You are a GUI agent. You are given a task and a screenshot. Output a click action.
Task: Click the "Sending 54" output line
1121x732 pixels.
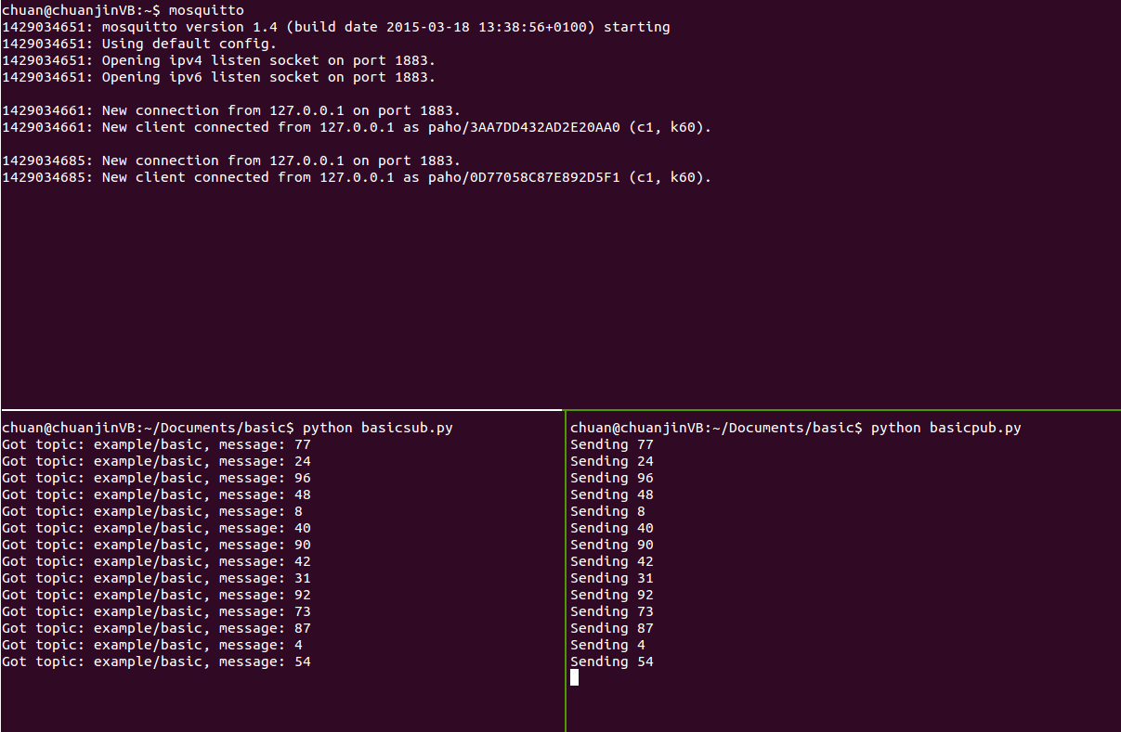click(611, 661)
